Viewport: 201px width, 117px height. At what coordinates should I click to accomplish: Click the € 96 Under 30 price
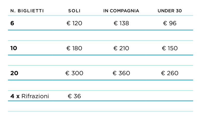pos(170,23)
